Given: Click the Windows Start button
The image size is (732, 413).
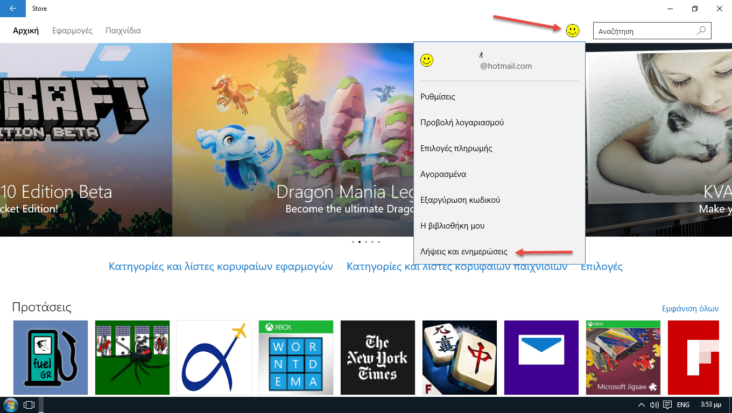Looking at the screenshot, I should (x=11, y=404).
